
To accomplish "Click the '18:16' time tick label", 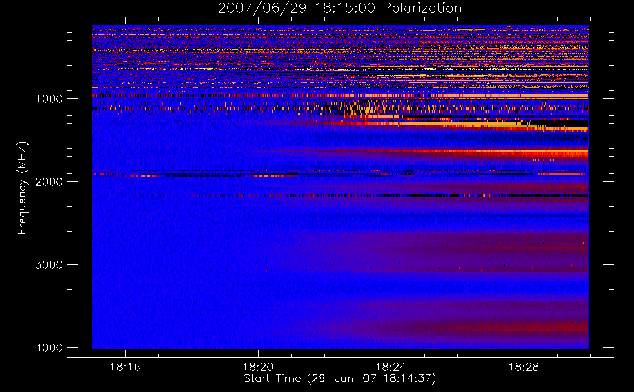I will tap(125, 367).
